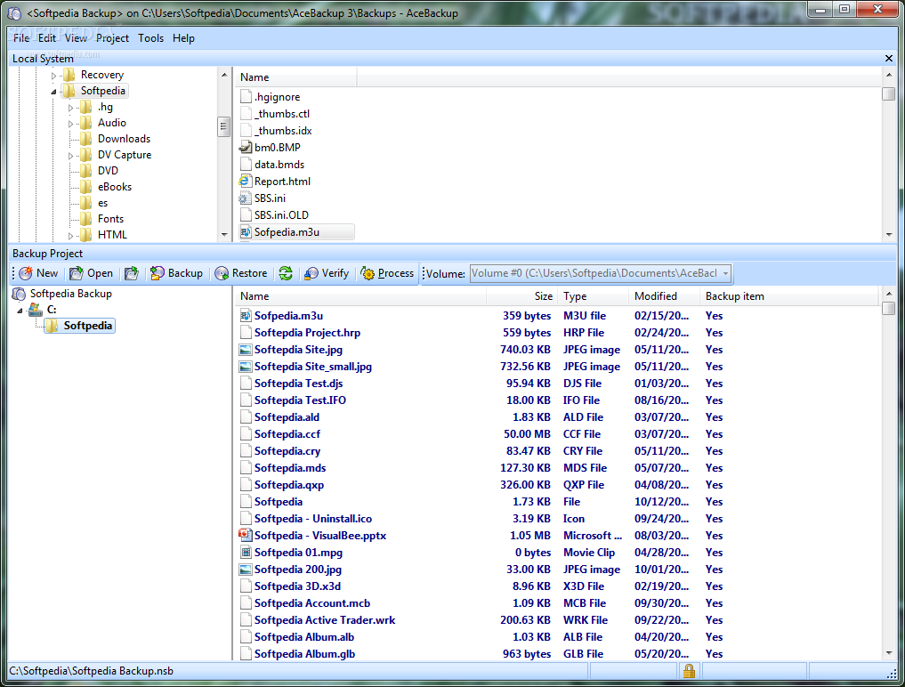Select the DVD folder in local tree
The image size is (905, 687).
[108, 171]
